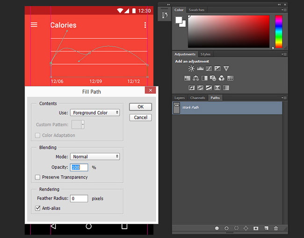This screenshot has width=304, height=238.
Task: Add a Brightness/Contrast adjustment
Action: coord(191,68)
